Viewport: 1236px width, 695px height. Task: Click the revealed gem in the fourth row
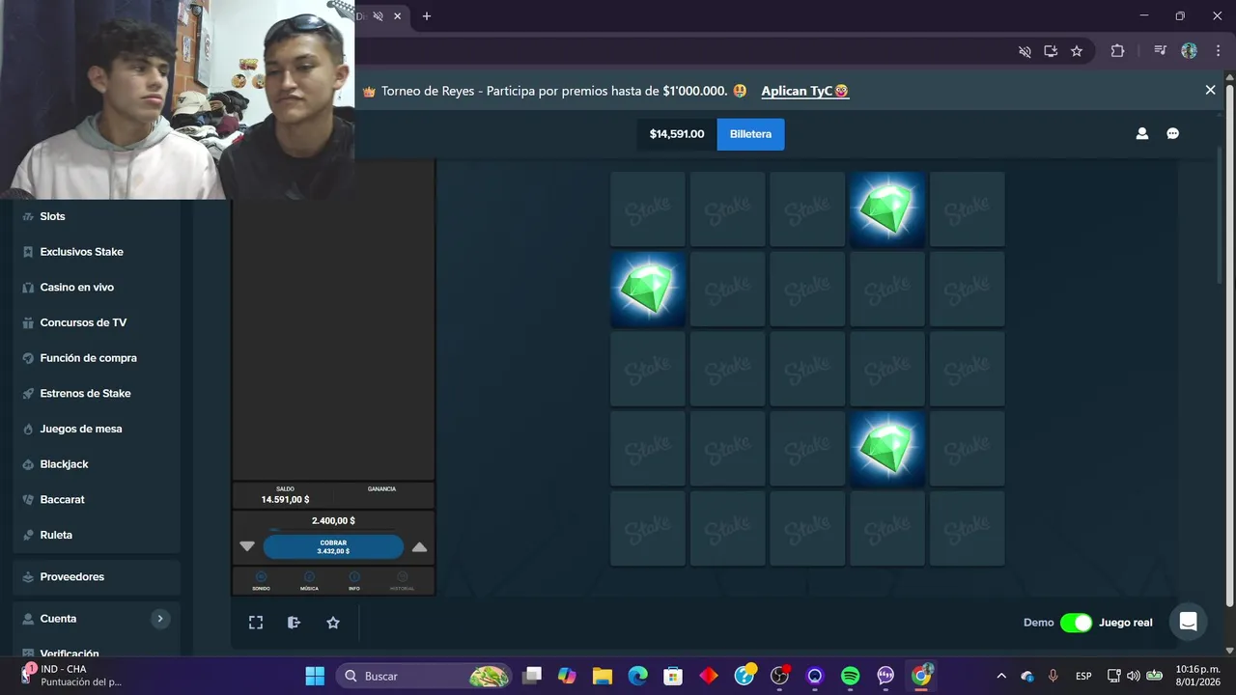click(887, 449)
